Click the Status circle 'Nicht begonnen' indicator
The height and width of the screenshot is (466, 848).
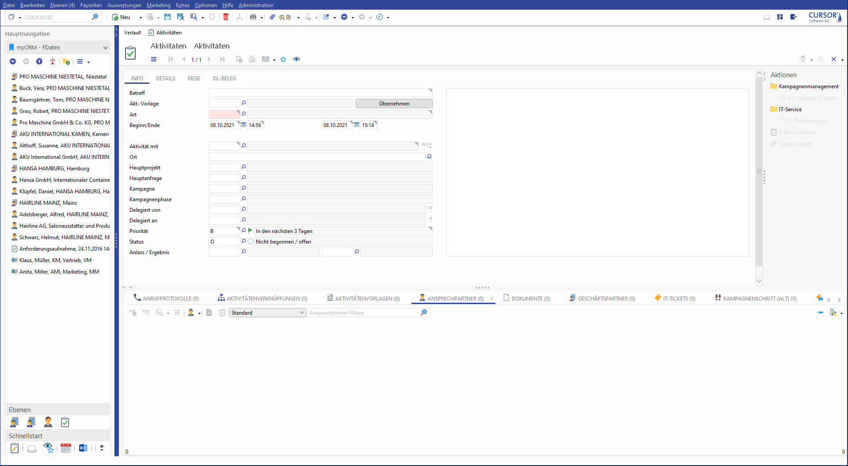(251, 242)
